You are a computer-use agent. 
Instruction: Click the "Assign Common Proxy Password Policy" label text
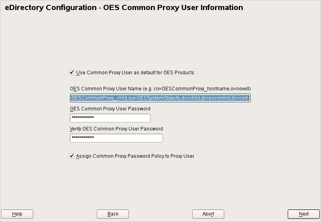coord(135,156)
